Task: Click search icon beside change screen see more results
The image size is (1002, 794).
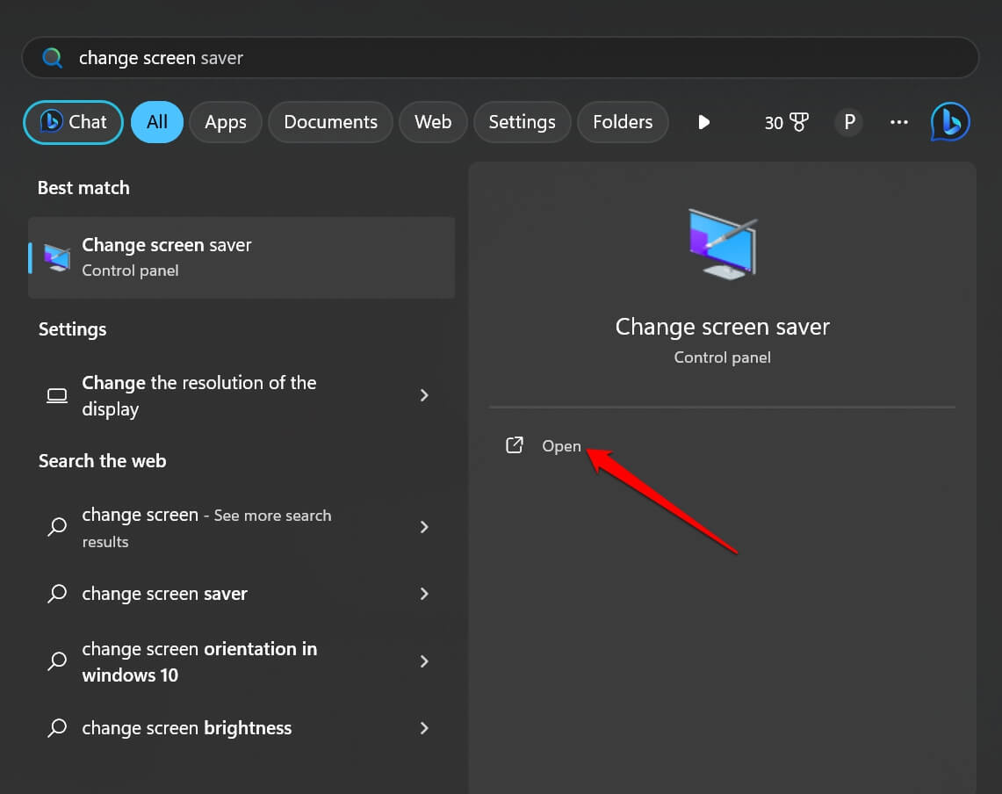Action: pos(57,527)
